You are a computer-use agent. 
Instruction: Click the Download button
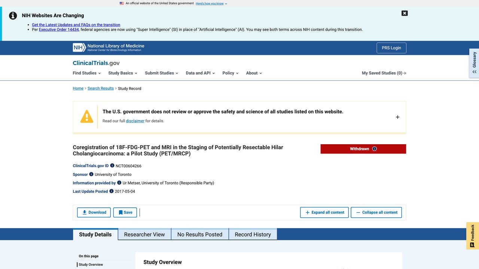pos(94,212)
